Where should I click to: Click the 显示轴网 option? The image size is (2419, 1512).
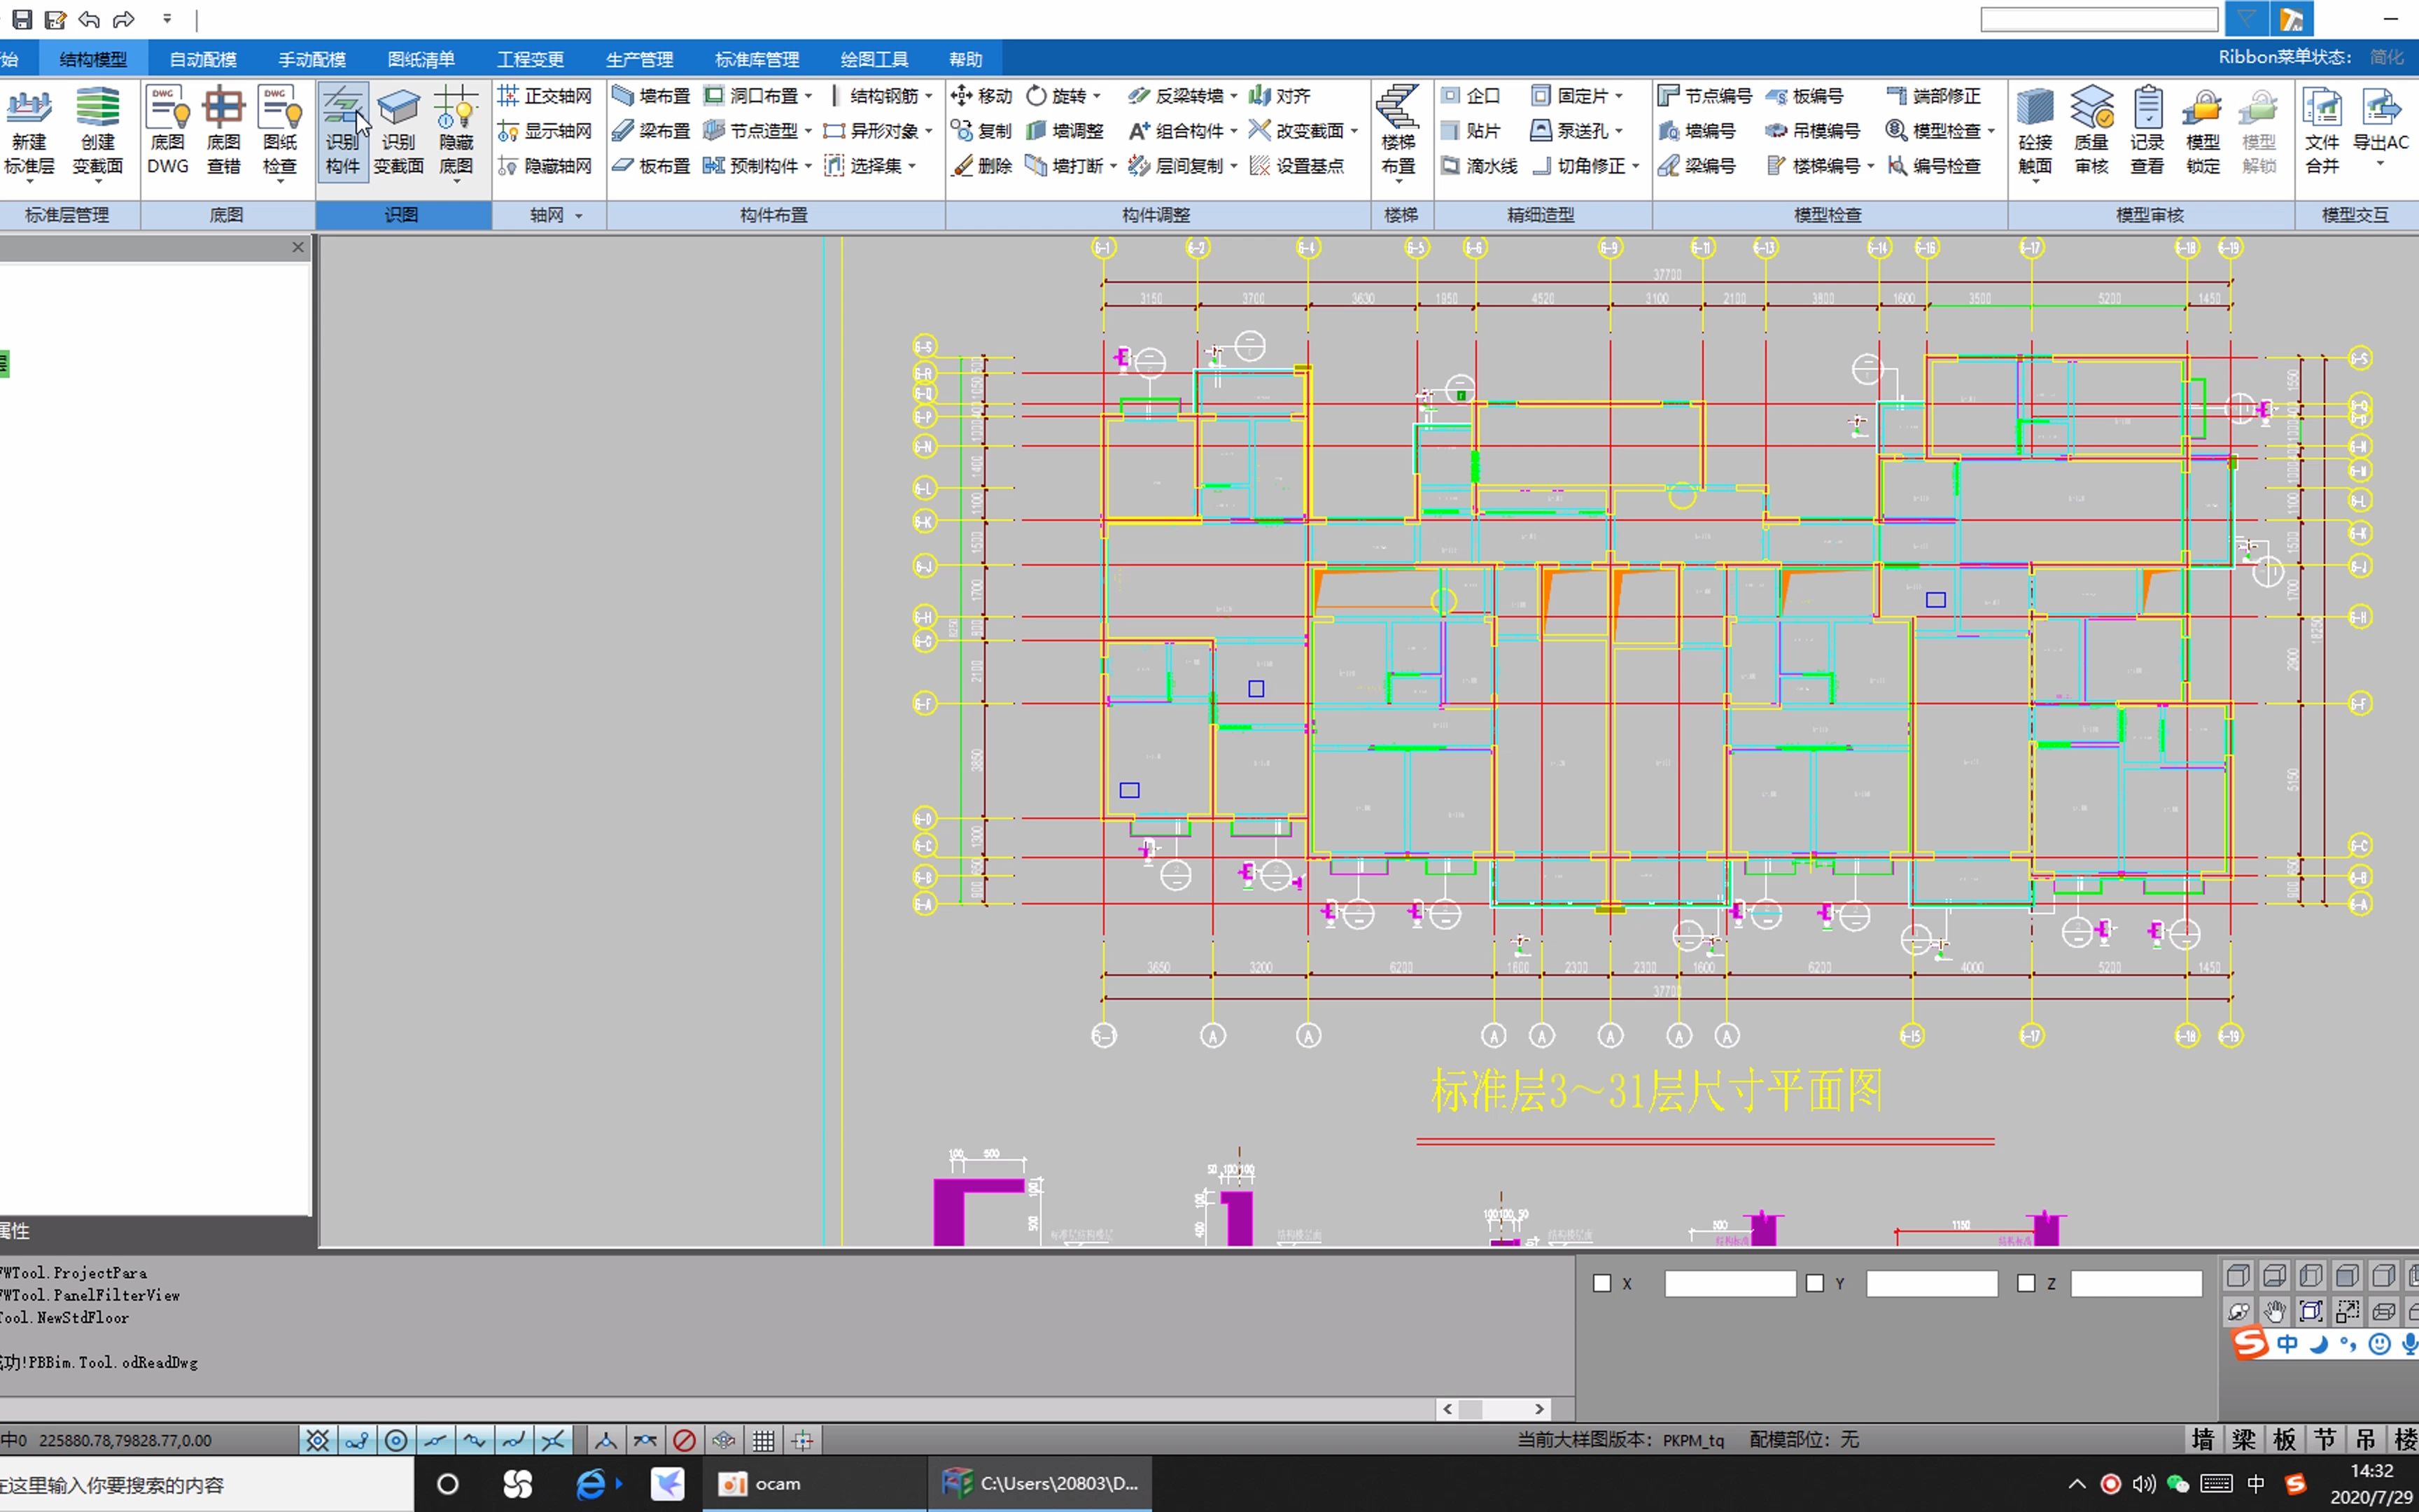click(x=545, y=131)
